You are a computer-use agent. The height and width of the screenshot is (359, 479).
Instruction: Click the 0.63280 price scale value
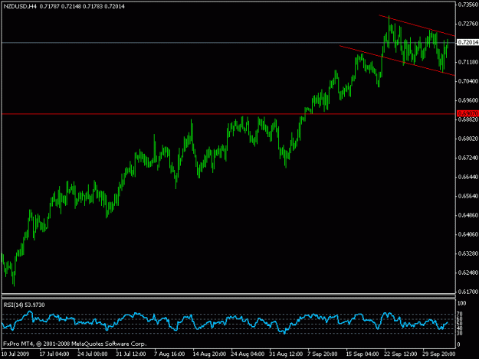pos(468,254)
